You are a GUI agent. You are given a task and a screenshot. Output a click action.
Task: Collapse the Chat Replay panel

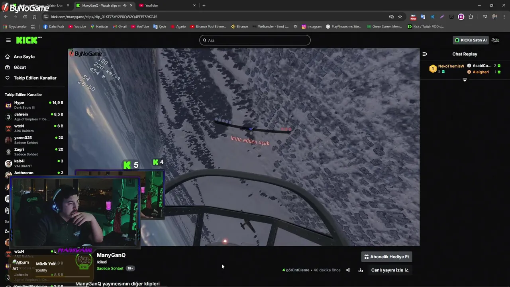pos(425,54)
